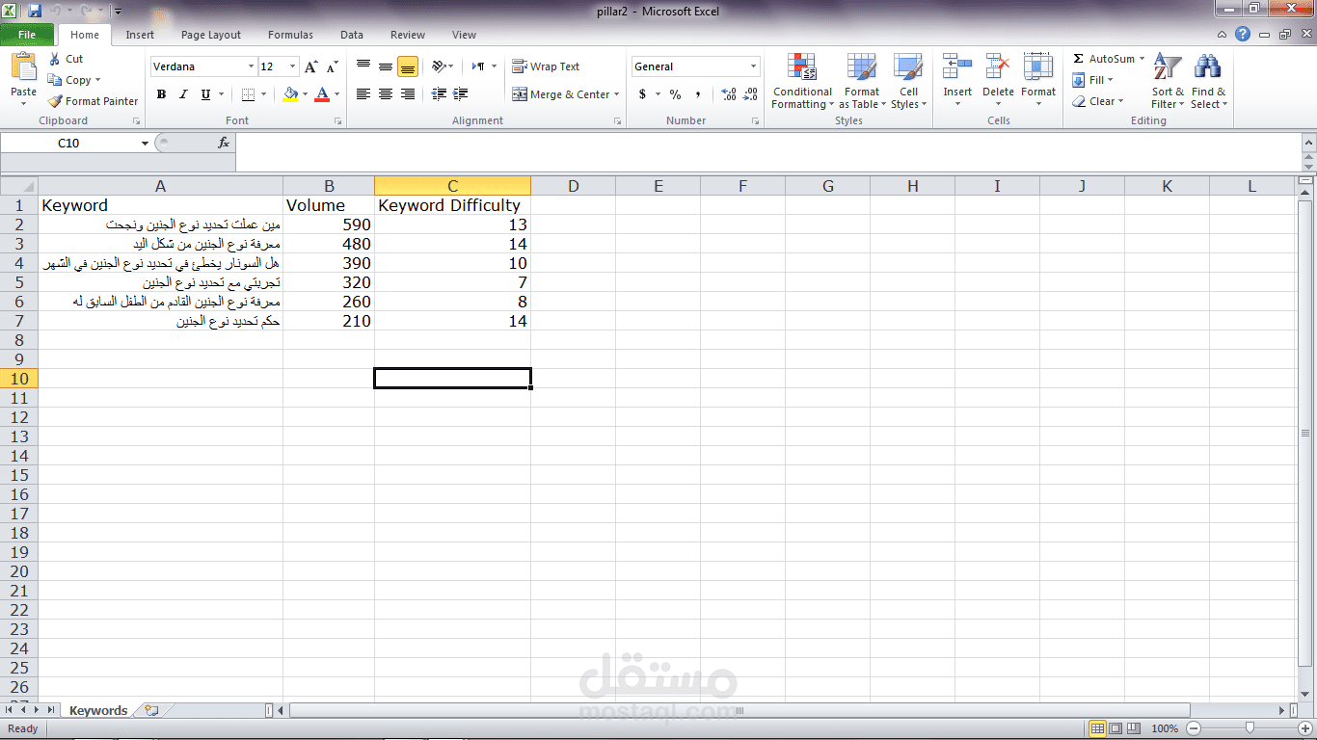The width and height of the screenshot is (1317, 740).
Task: Click the Insert Function fx icon
Action: (224, 143)
